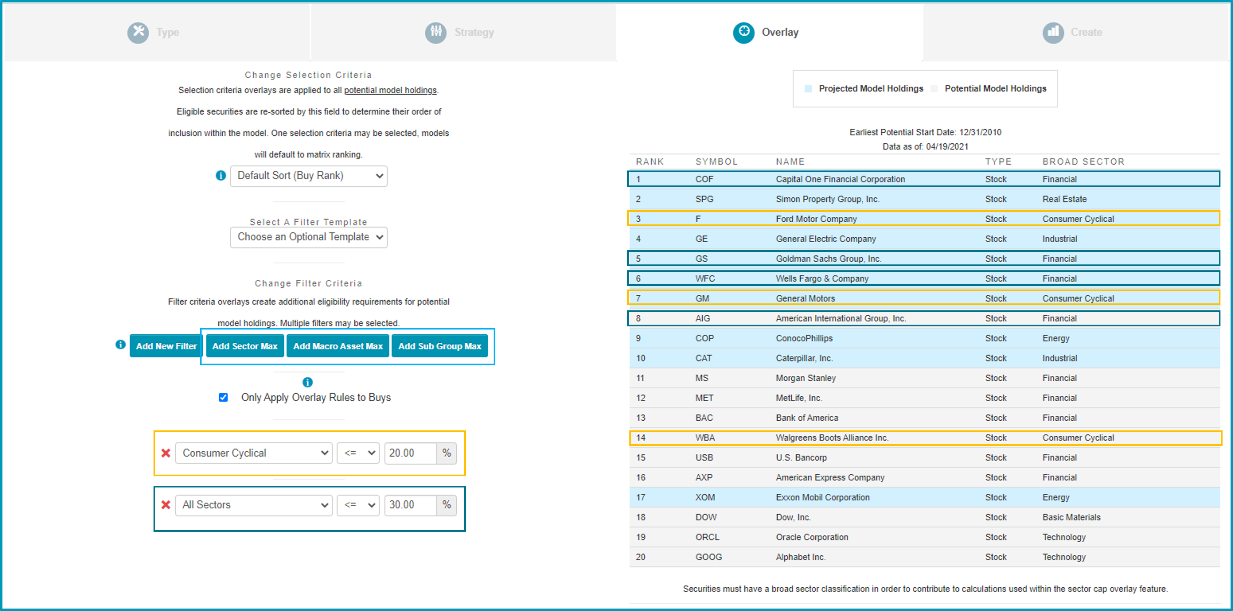Image resolution: width=1233 pixels, height=611 pixels.
Task: Open the Choose an Optional Template dropdown
Action: tap(309, 237)
